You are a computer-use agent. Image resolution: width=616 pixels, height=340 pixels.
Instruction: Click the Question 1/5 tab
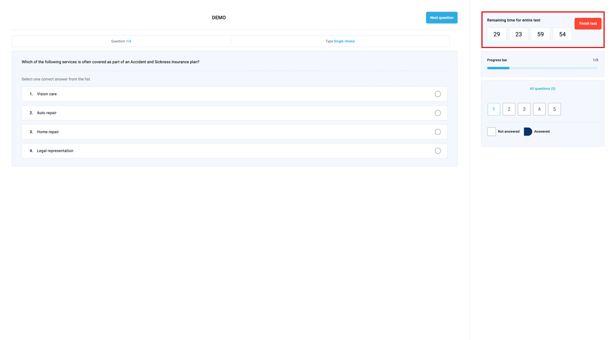coord(121,41)
